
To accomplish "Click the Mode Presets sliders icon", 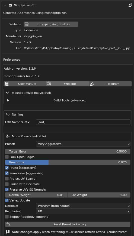I will point(8,136).
